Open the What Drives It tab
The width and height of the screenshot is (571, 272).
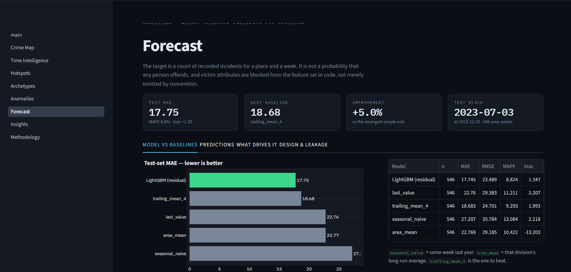257,145
